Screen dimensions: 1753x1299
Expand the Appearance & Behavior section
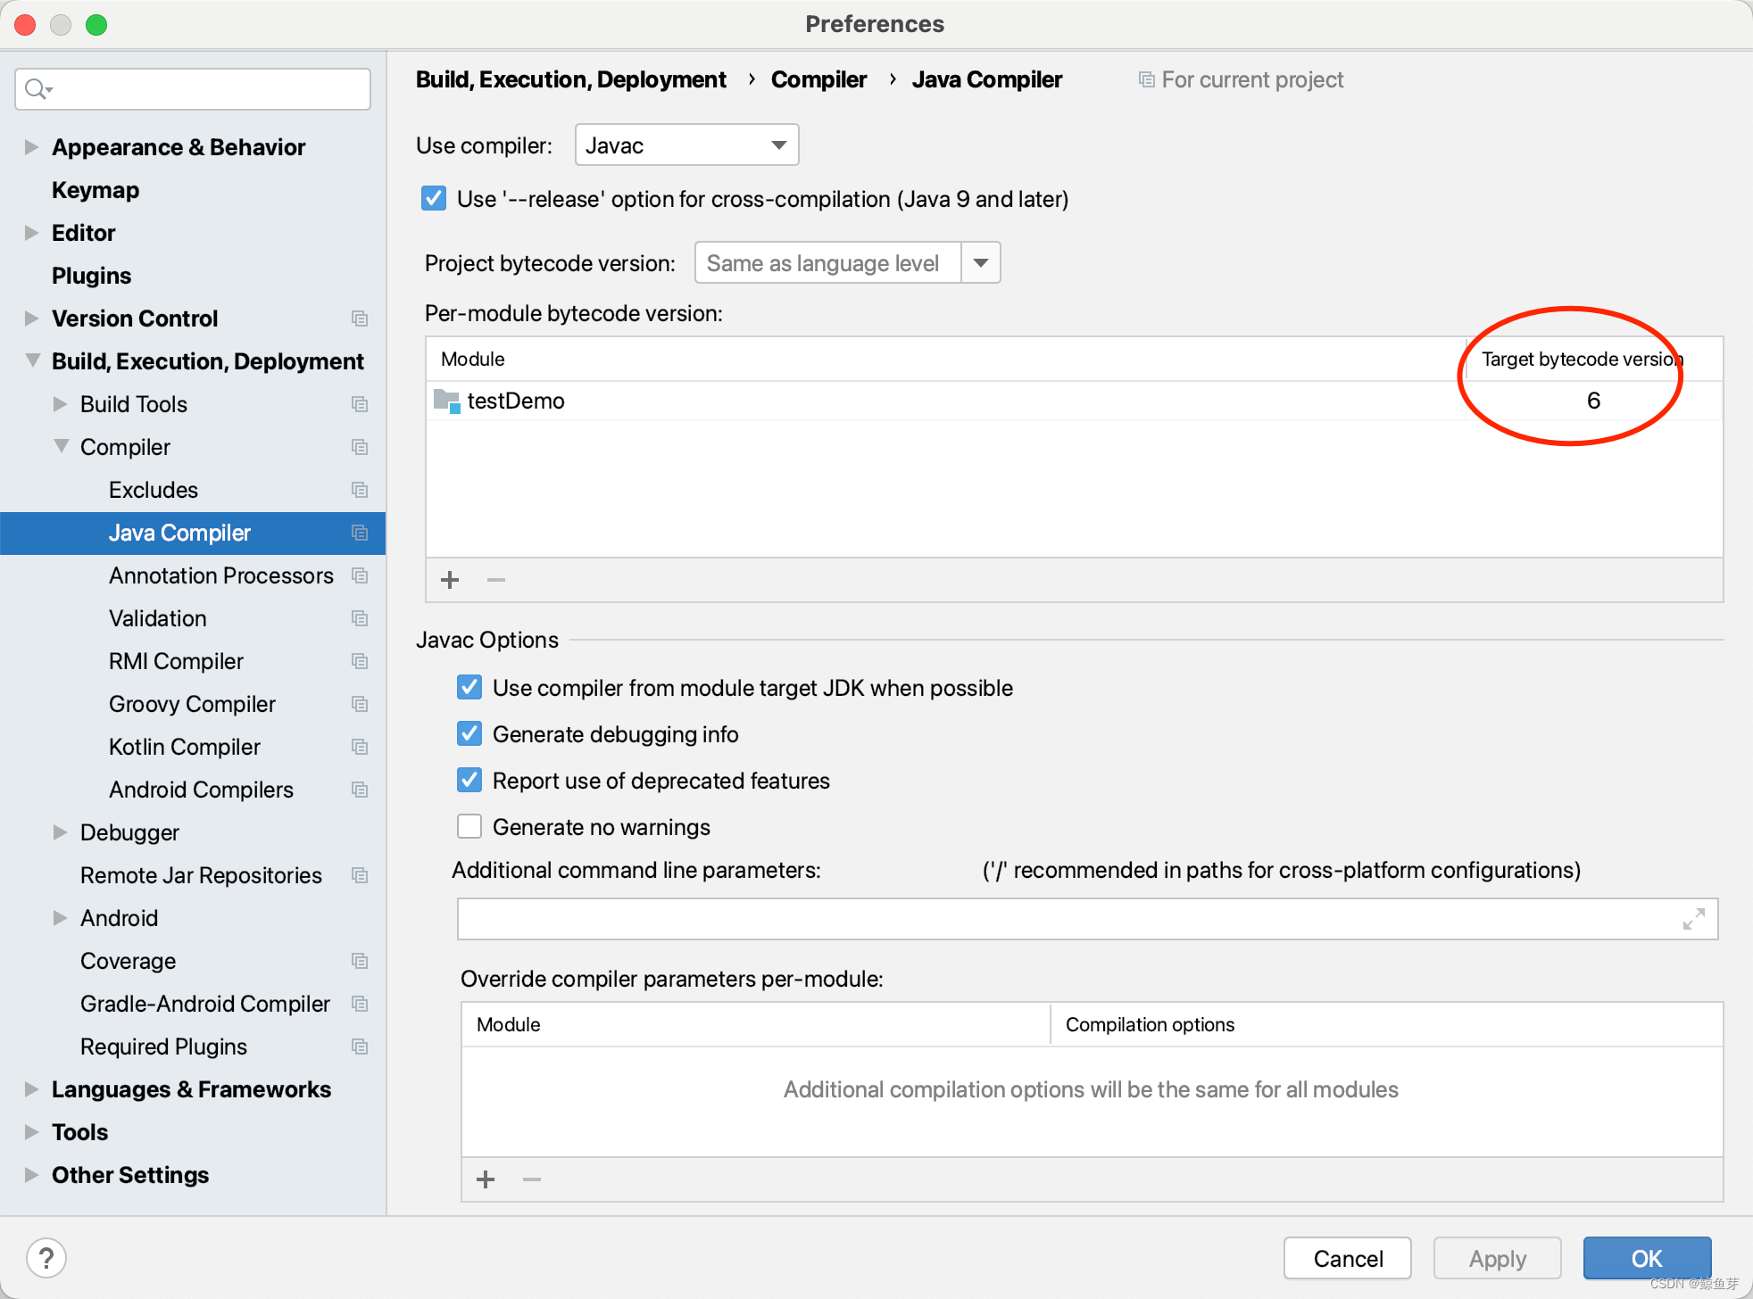tap(31, 146)
